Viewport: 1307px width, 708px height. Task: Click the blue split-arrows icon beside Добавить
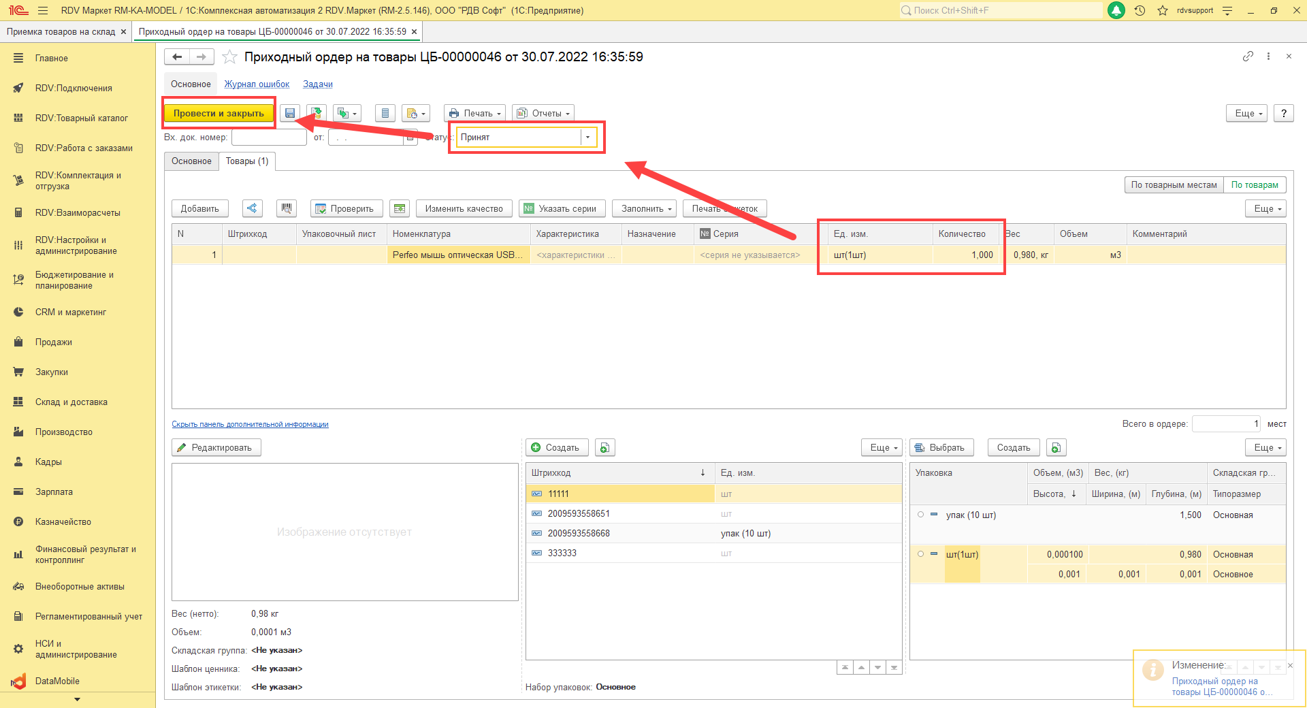click(253, 208)
